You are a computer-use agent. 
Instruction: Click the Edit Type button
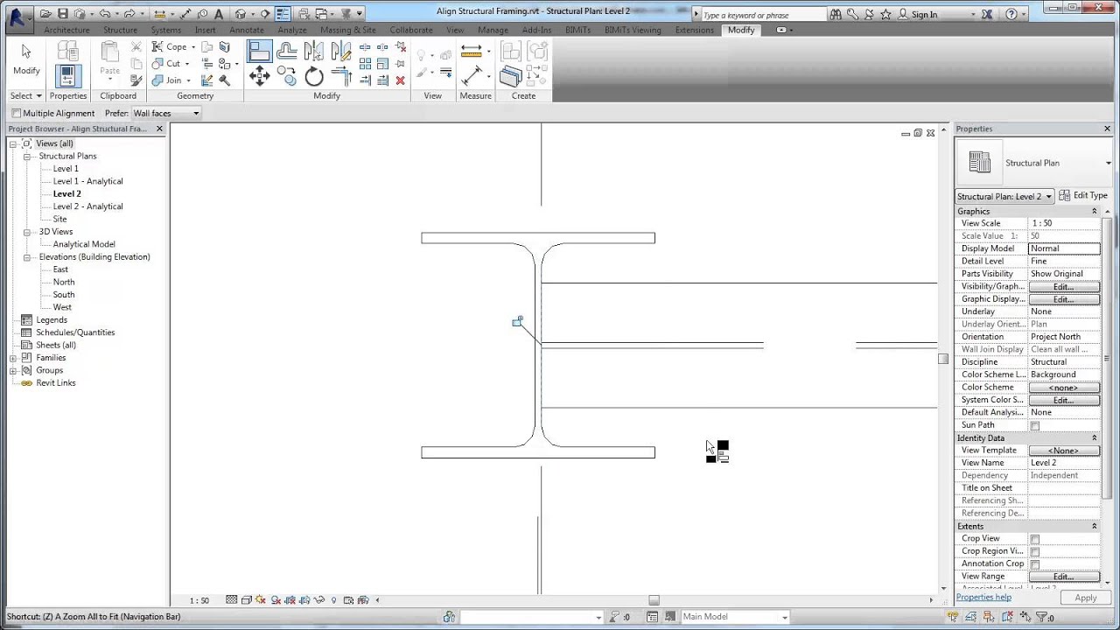coord(1083,196)
